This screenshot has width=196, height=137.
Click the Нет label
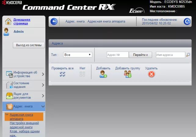coord(82,68)
